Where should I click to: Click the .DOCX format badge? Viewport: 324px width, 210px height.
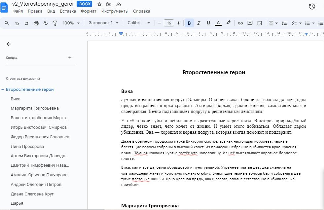point(84,4)
